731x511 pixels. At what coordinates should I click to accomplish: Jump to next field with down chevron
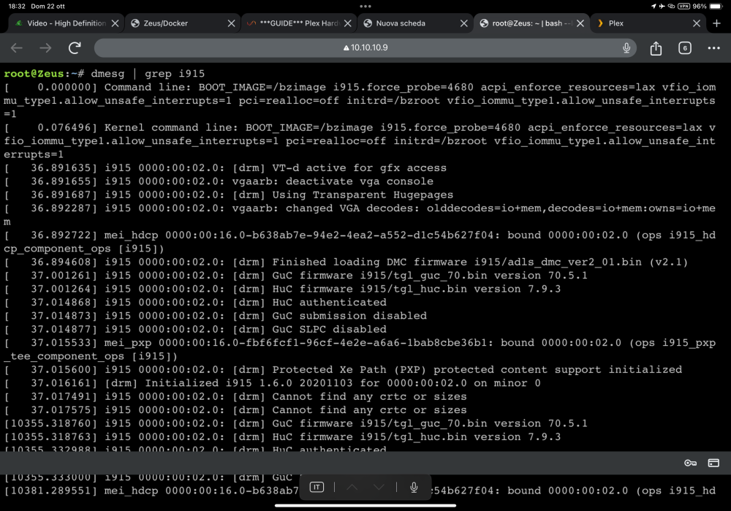pos(379,487)
